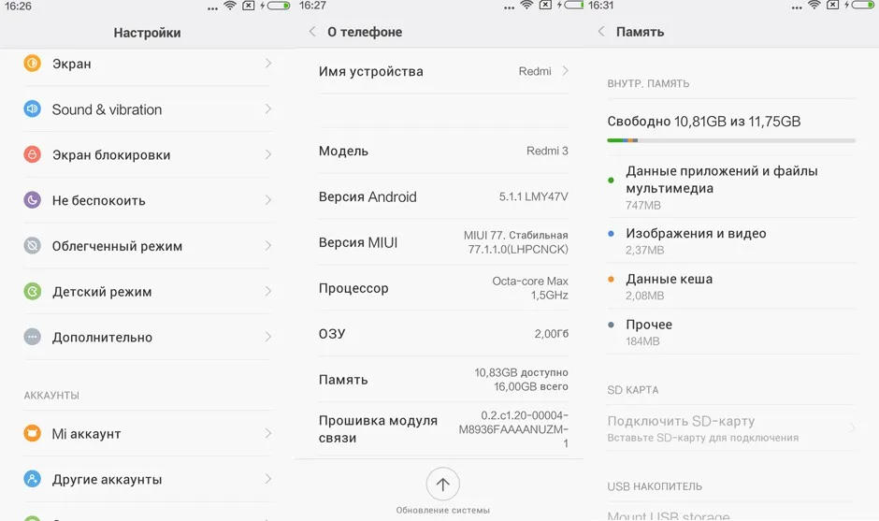
Task: Open Дополнительно settings
Action: [148, 337]
